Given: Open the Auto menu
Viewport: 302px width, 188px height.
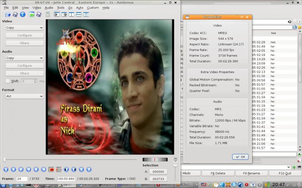Looking at the screenshot, I should 79,7.
